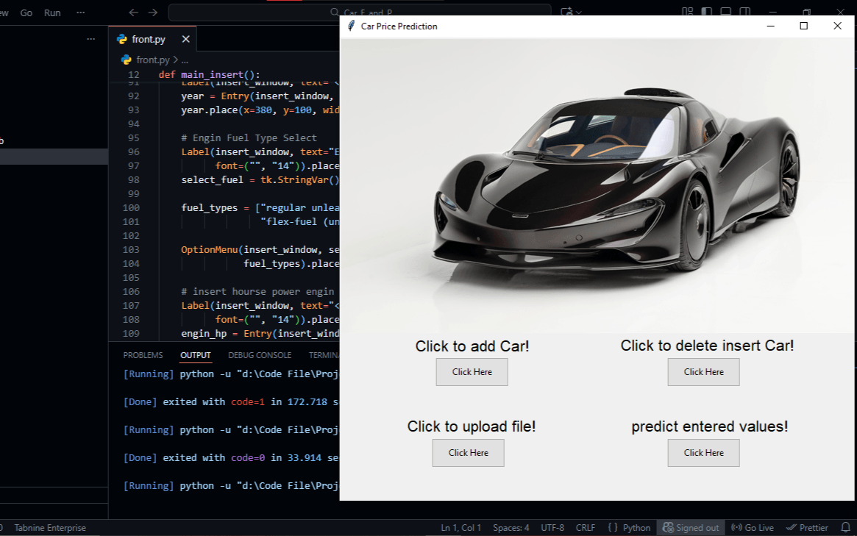Viewport: 857px width, 536px height.
Task: Click the Click Here button under 'predict entered values!'
Action: tap(703, 453)
